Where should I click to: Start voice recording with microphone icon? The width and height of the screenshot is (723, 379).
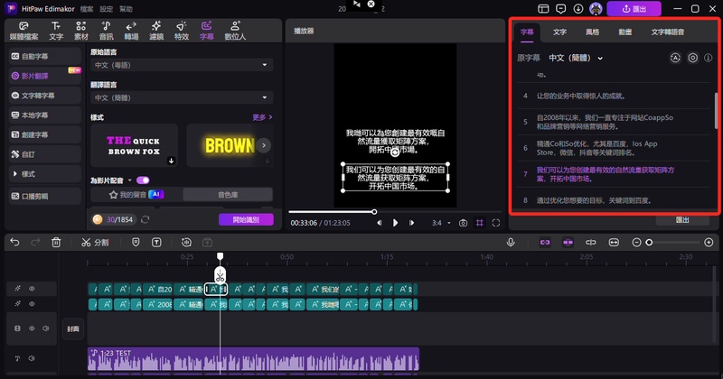[511, 242]
